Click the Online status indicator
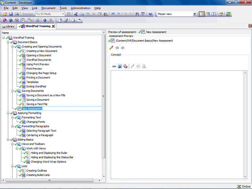This screenshot has width=252, height=189. pos(244,186)
